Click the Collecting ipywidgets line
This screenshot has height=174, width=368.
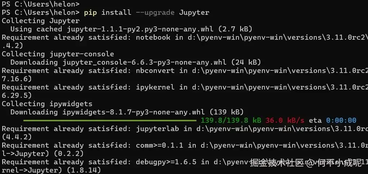pos(47,104)
